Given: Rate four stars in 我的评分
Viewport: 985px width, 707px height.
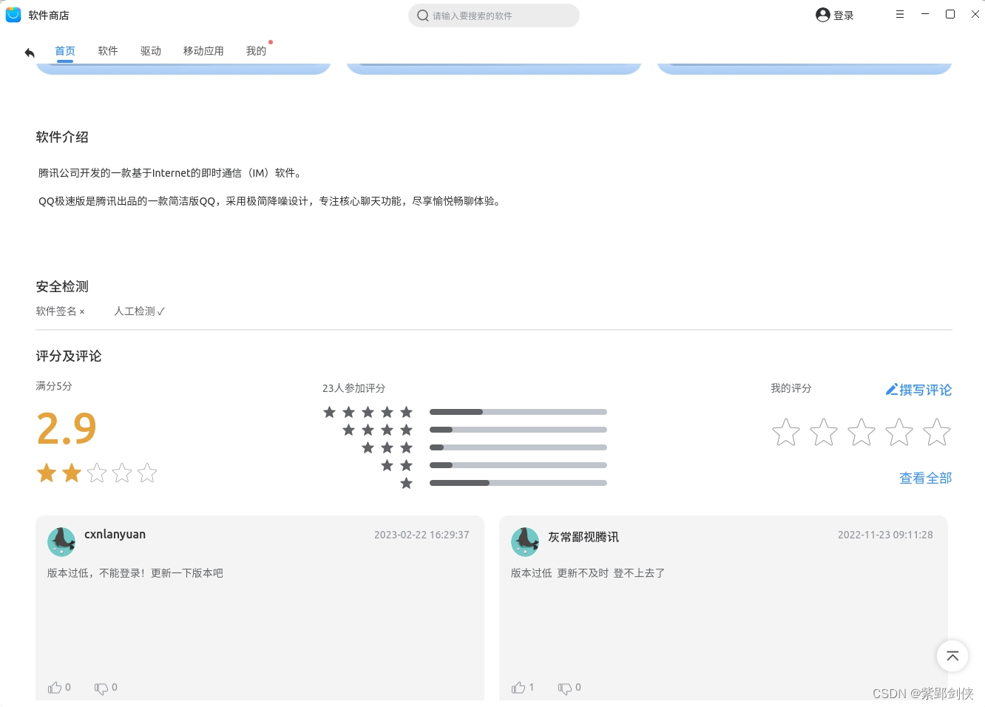Looking at the screenshot, I should (899, 433).
